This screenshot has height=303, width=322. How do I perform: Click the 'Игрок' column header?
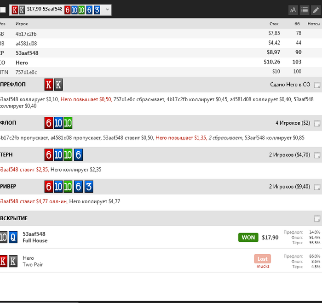22,24
